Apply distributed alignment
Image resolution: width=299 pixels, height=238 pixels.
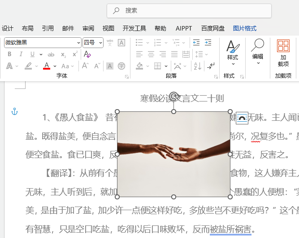tap(186, 54)
